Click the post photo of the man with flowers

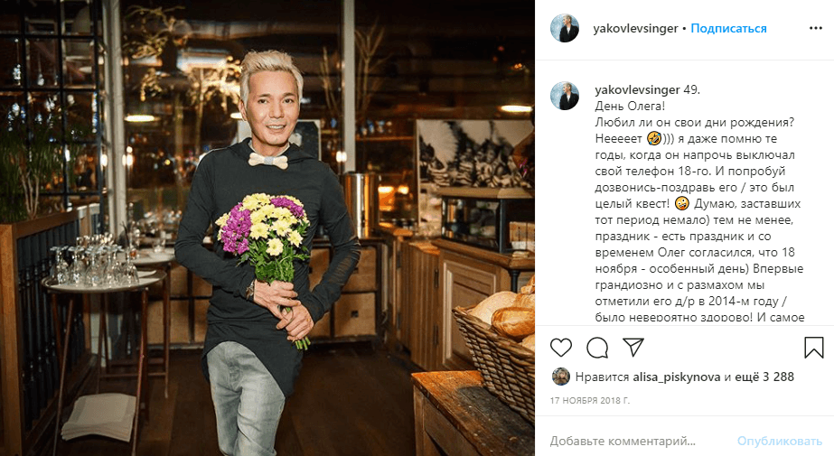pos(267,228)
